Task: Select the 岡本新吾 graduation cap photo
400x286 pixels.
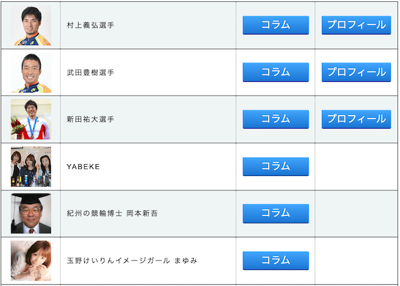Action: 31,214
